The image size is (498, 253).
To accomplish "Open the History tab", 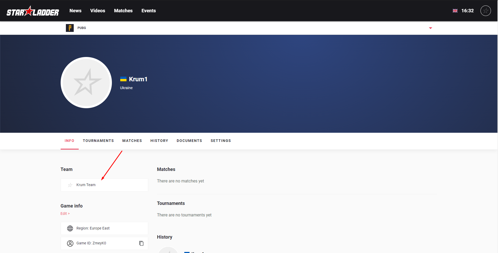I will (159, 141).
